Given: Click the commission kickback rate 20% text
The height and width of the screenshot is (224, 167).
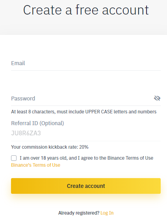Looking at the screenshot, I should pos(50,147).
